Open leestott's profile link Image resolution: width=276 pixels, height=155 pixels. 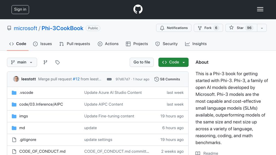pos(28,79)
